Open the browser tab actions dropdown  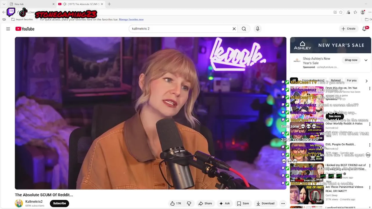pyautogui.click(x=4, y=4)
